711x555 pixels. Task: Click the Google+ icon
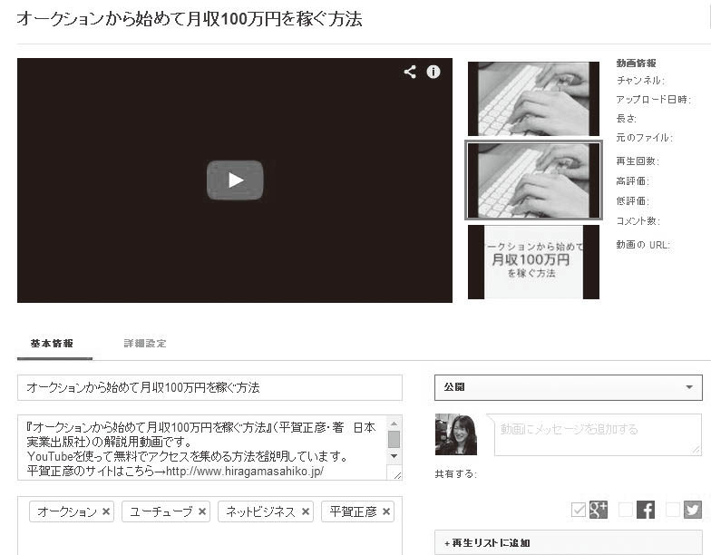click(599, 510)
